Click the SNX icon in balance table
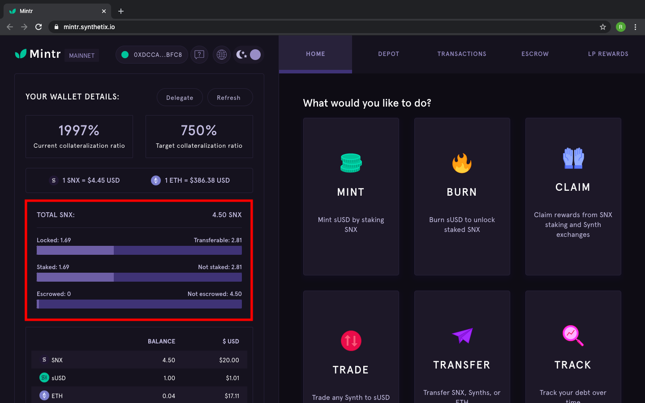Viewport: 645px width, 403px height. (x=44, y=360)
